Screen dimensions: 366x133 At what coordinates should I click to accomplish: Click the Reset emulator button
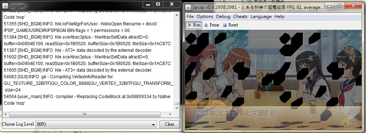(230, 25)
